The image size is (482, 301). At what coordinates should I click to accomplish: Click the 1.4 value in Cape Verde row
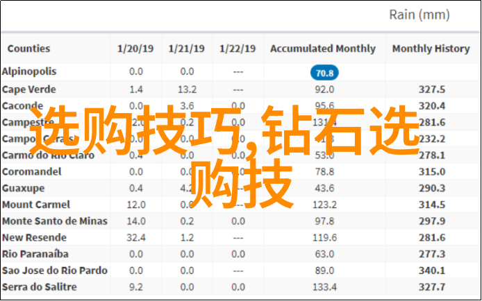point(136,89)
